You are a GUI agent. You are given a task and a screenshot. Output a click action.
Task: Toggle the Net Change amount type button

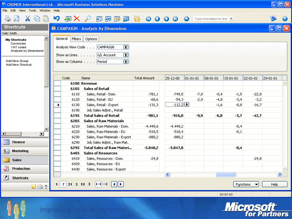point(98,184)
